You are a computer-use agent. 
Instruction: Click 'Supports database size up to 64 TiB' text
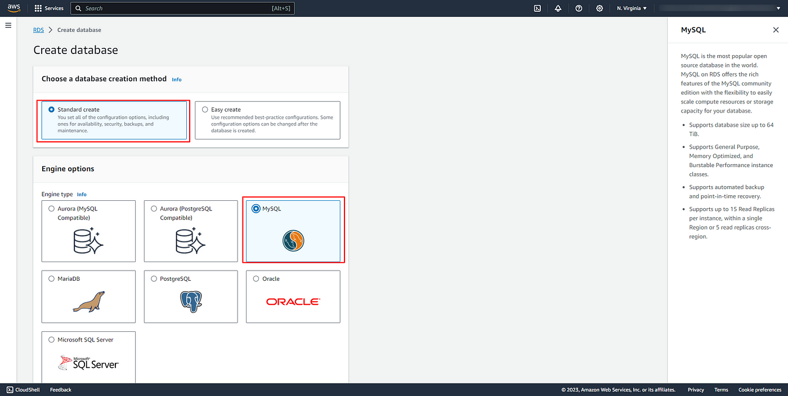point(731,129)
